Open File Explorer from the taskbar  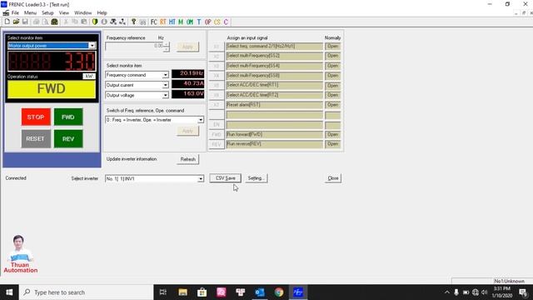(183, 292)
